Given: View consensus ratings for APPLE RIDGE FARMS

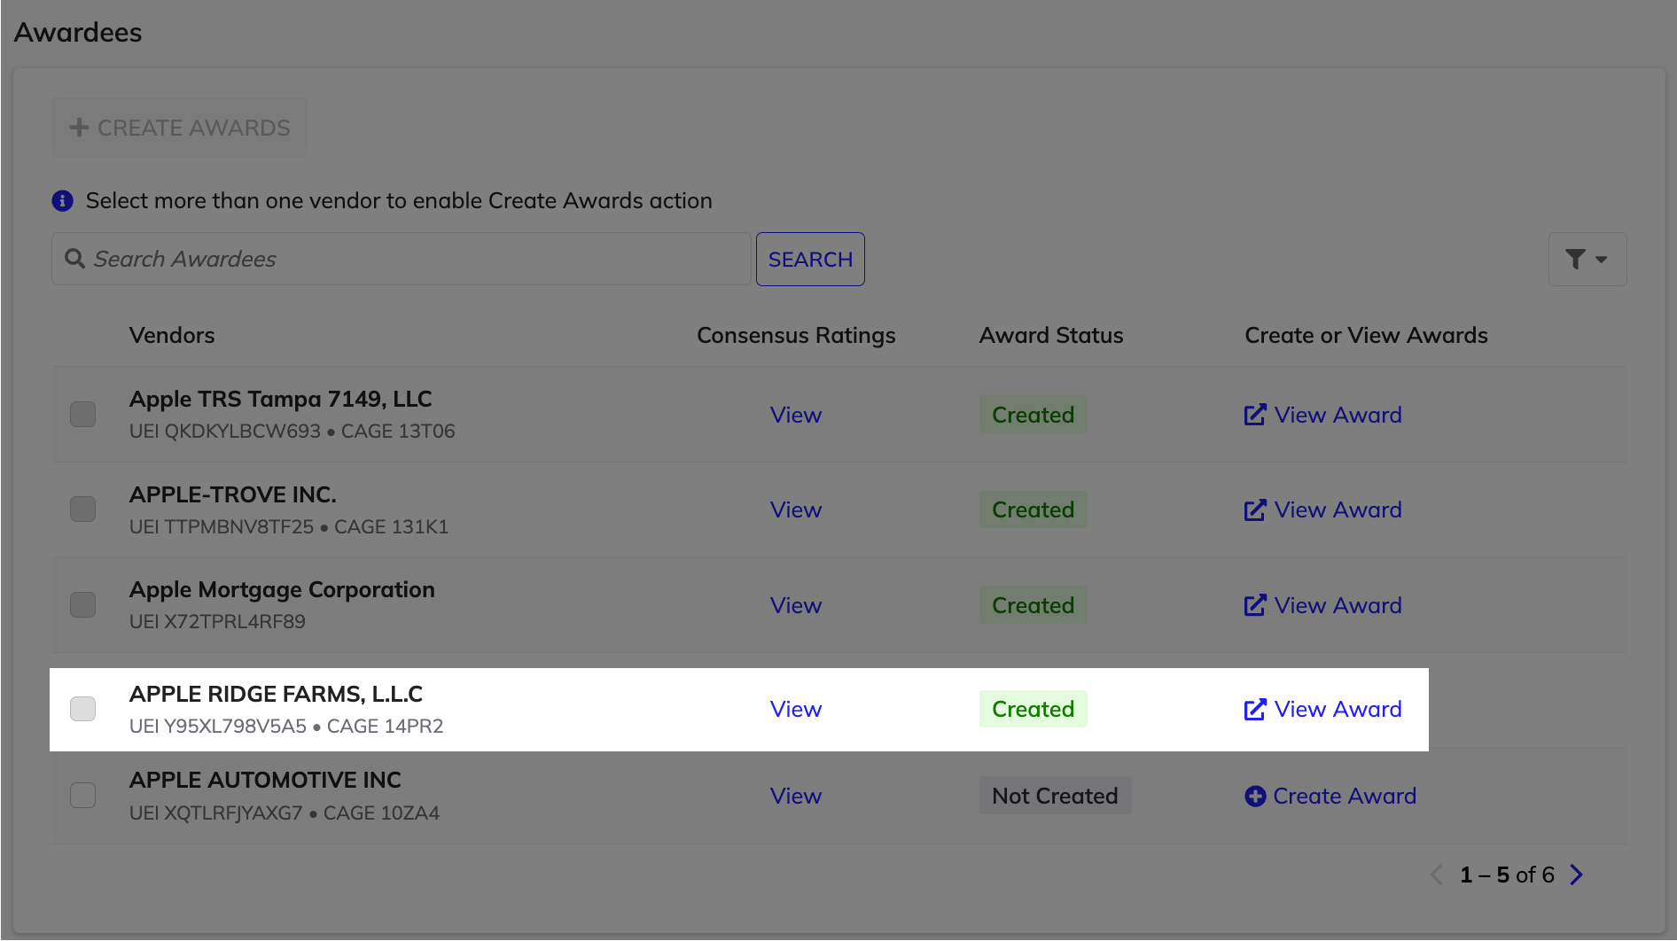Looking at the screenshot, I should click(x=795, y=709).
